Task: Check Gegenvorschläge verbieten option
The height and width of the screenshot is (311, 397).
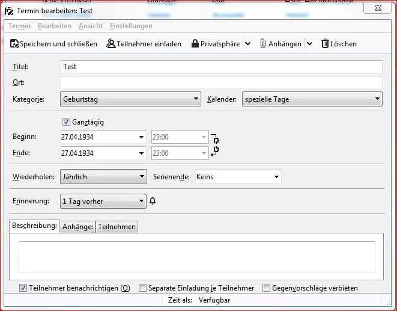Action: 266,288
